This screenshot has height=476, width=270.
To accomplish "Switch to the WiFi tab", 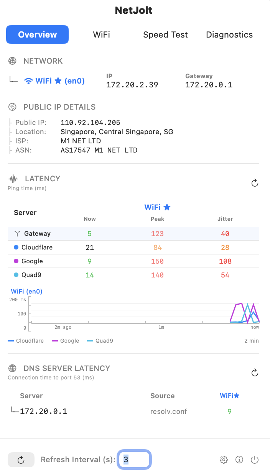I will 101,34.
